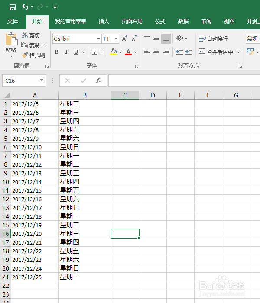Screen dimensions: 260x303
Task: Select row 16 header
Action: [x=5, y=234]
